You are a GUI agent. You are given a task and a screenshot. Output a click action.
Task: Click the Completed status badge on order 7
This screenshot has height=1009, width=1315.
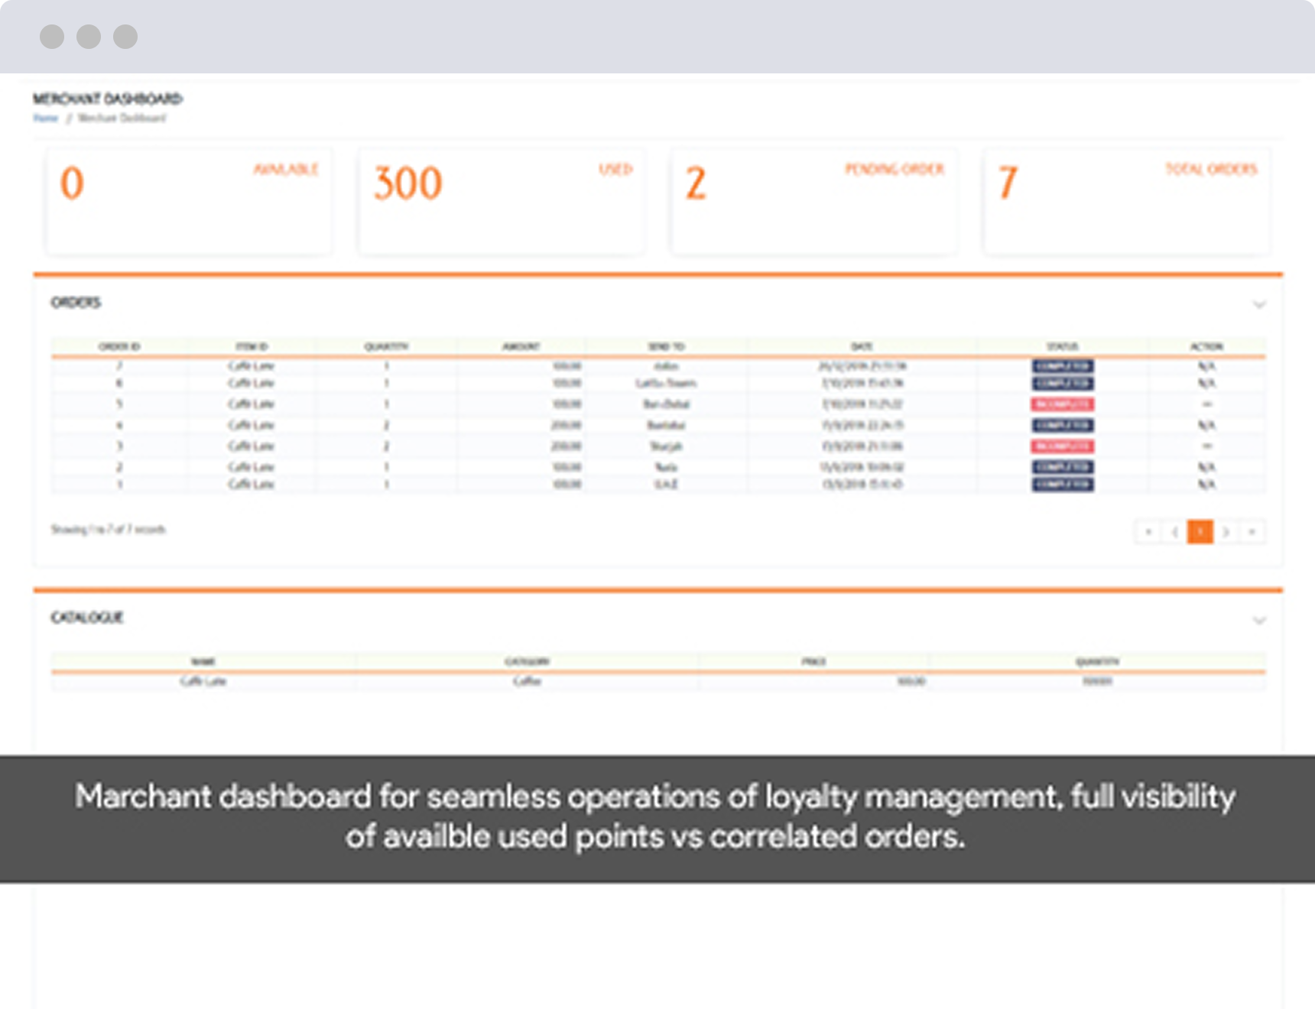(x=1062, y=365)
